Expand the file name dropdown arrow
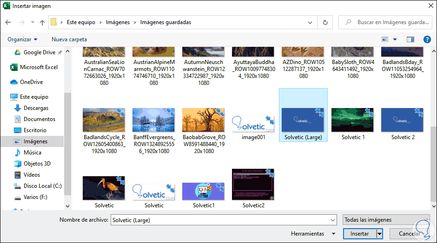The image size is (437, 243). 333,220
